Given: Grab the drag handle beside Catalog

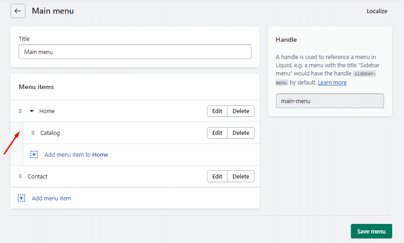Looking at the screenshot, I should [x=33, y=133].
